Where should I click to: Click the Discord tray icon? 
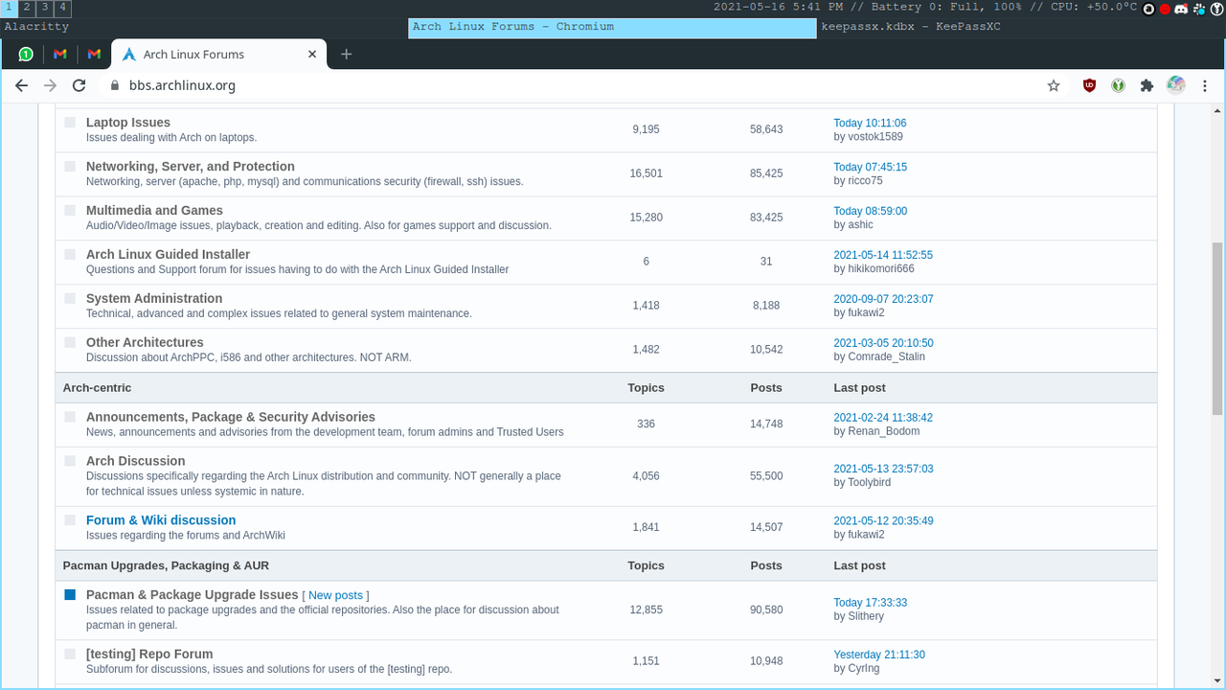tap(1182, 9)
